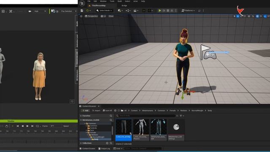Click next frame button in left timeline
Image resolution: width=270 pixels, height=152 pixels.
[x=27, y=126]
